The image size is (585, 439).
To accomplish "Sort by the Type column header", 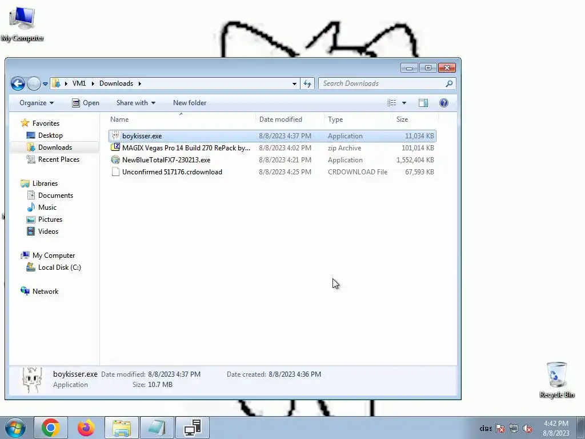I will click(x=358, y=119).
